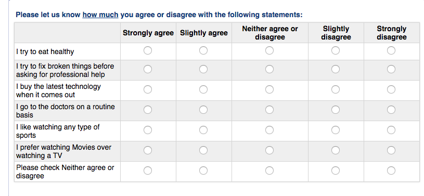Select Strongly agree for watching any sports

(148, 130)
